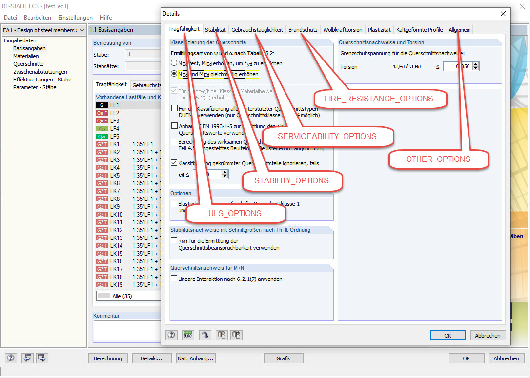Open help from the Details dialog toolbar
Viewport: 530px width, 378px height.
point(171,335)
